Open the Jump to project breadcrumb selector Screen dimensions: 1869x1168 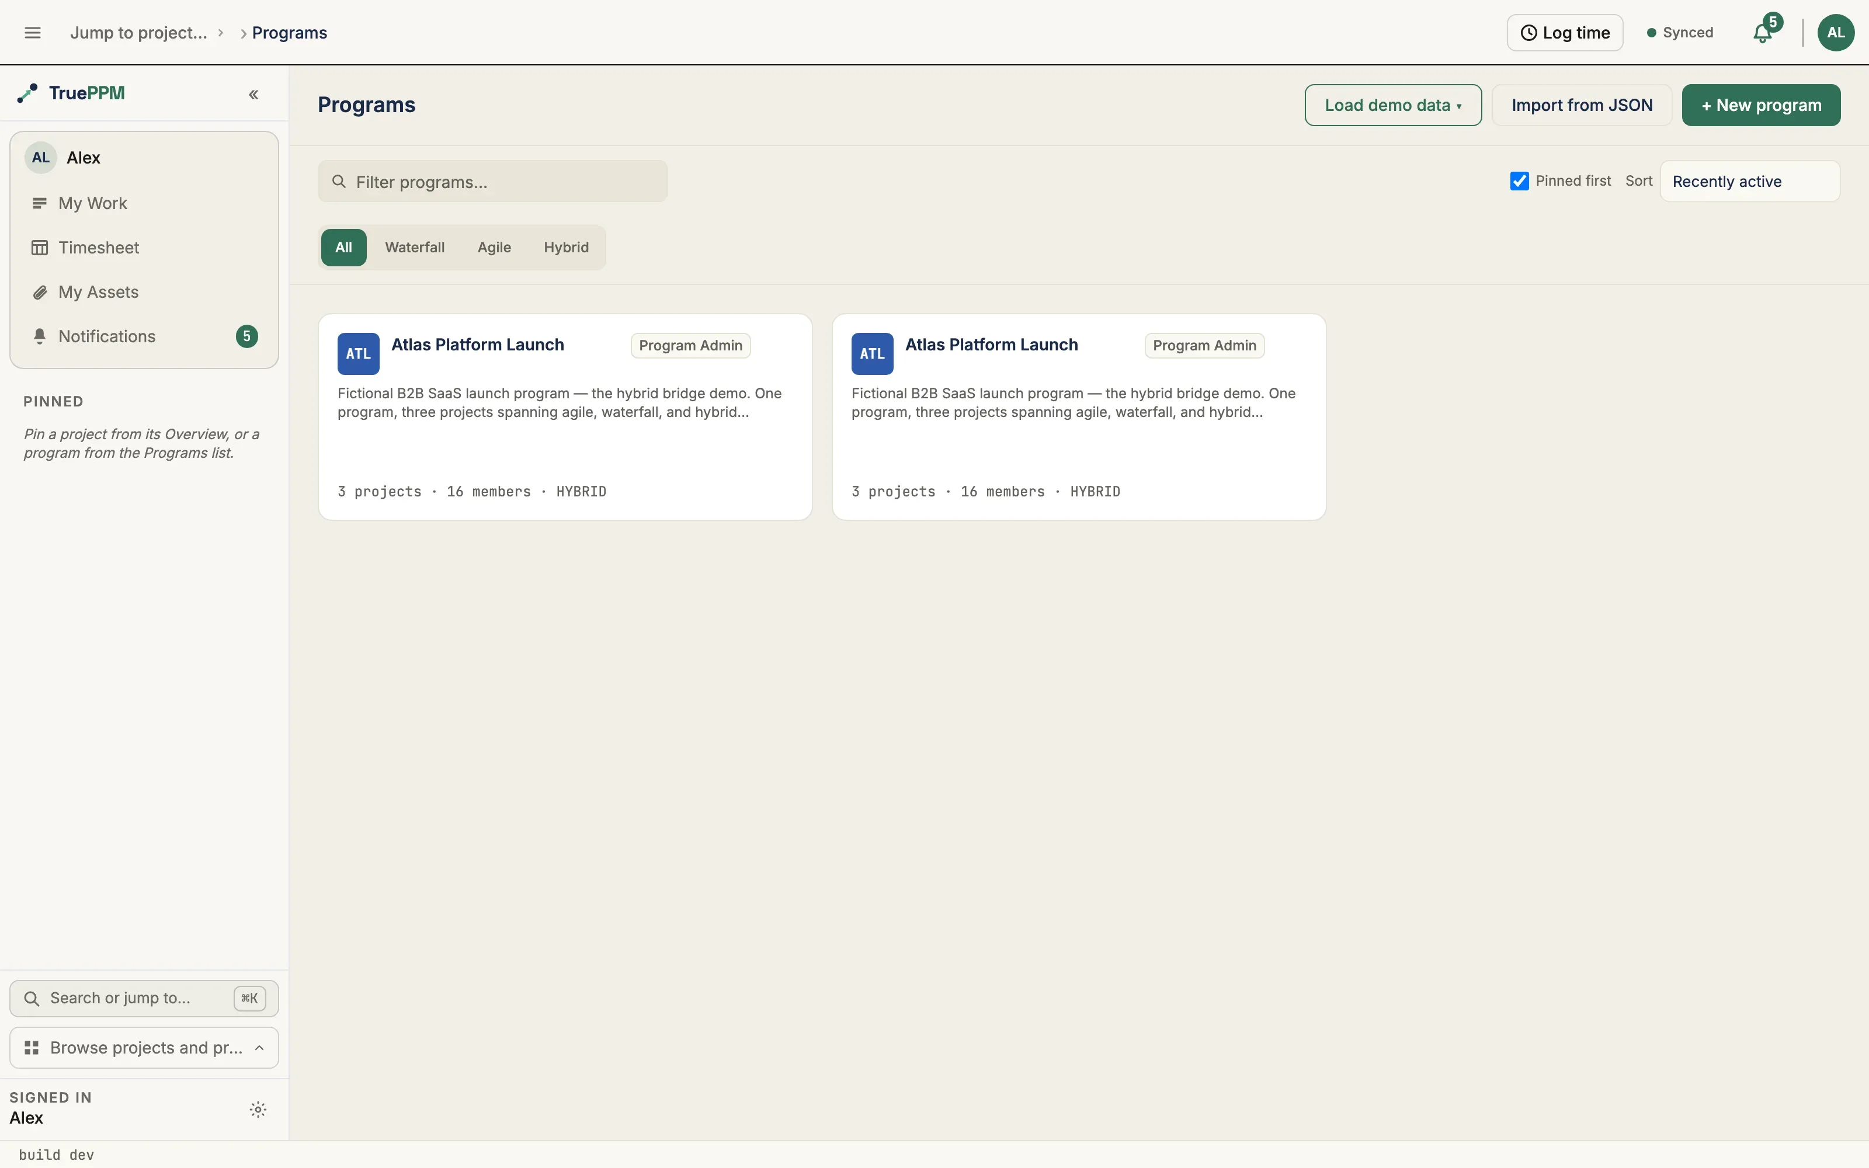[x=139, y=33]
